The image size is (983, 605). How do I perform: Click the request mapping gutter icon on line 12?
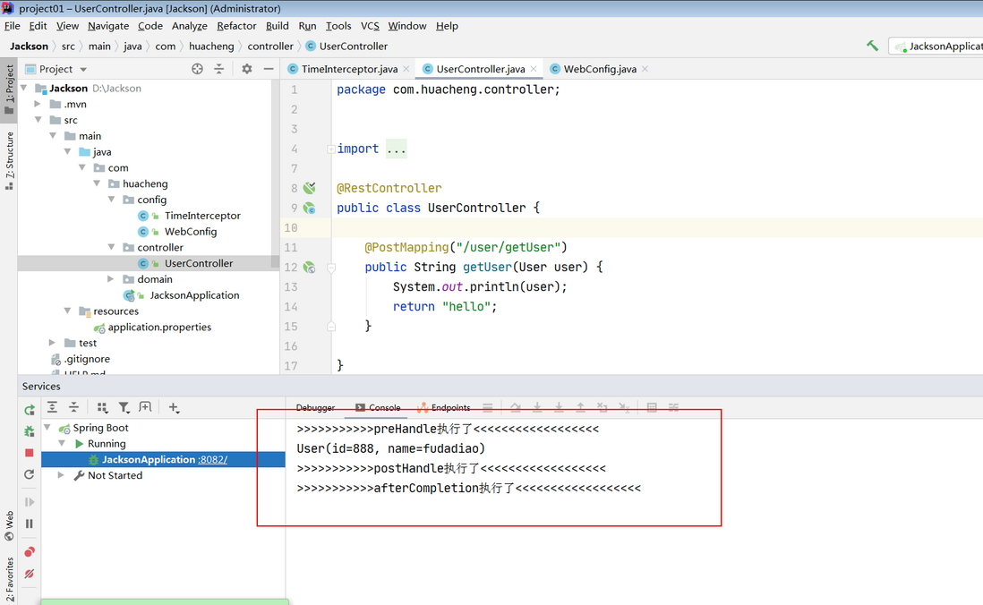(x=309, y=267)
